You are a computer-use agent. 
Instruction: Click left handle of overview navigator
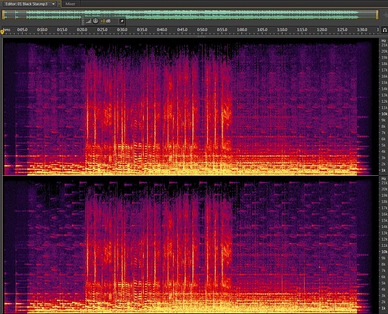pyautogui.click(x=3, y=15)
